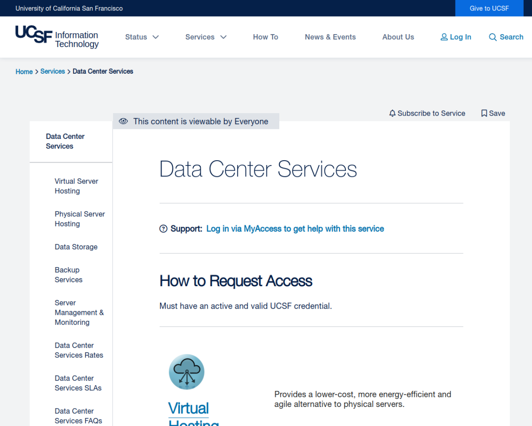Image resolution: width=532 pixels, height=426 pixels.
Task: Click the Save text button
Action: (x=497, y=113)
